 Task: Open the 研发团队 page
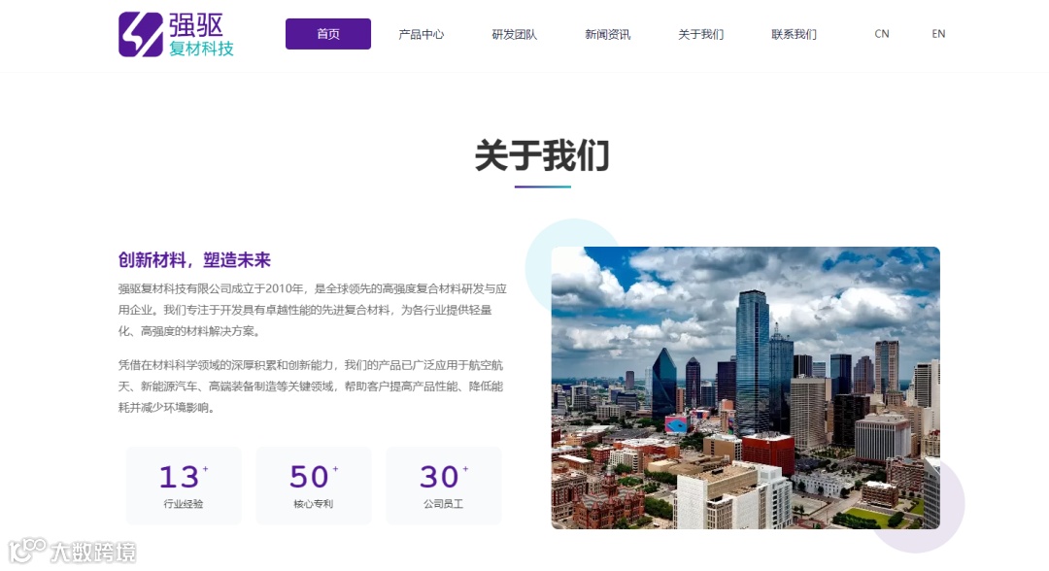coord(515,34)
